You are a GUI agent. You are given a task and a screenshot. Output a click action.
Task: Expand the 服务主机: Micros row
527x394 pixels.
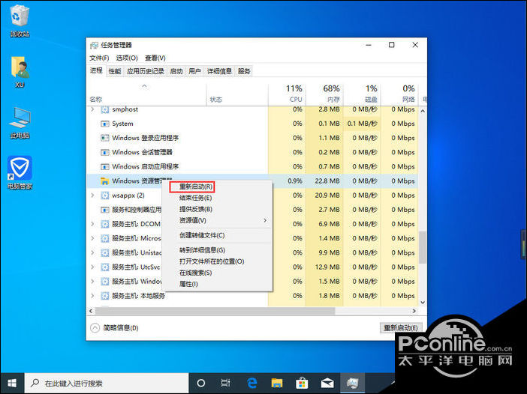tap(93, 238)
